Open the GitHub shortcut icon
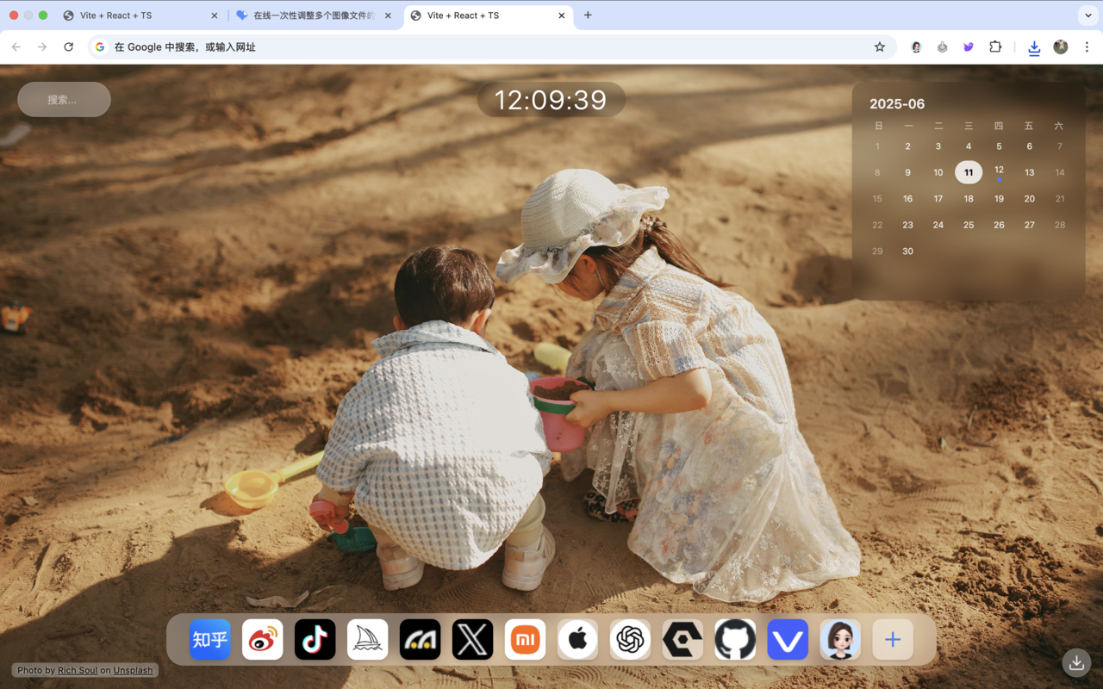Screen dimensions: 1103x689 736,640
